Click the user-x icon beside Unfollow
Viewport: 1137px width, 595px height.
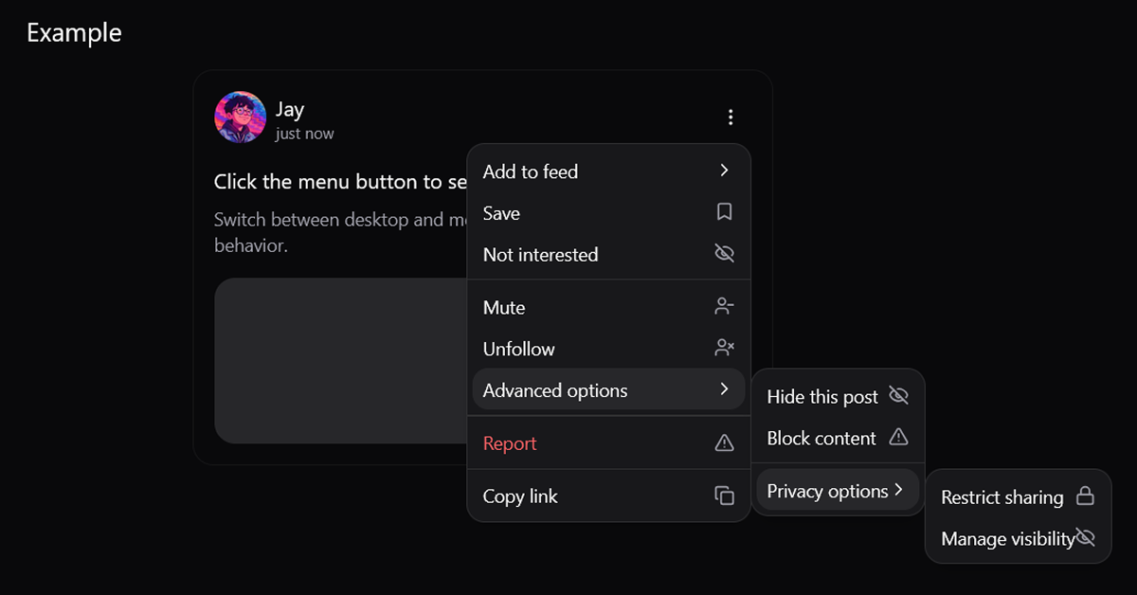[x=724, y=349]
